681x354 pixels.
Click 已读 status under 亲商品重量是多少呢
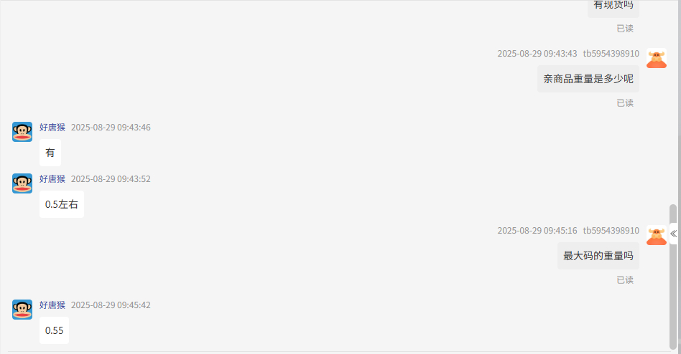point(625,103)
